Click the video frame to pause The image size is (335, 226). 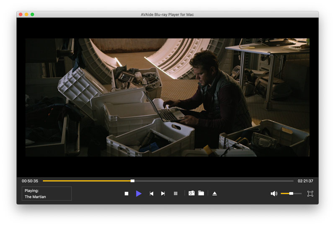pyautogui.click(x=167, y=97)
